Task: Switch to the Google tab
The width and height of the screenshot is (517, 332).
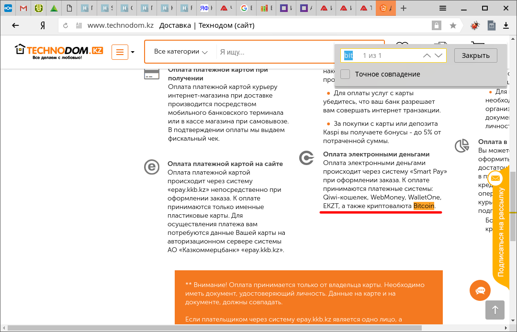Action: (x=245, y=8)
